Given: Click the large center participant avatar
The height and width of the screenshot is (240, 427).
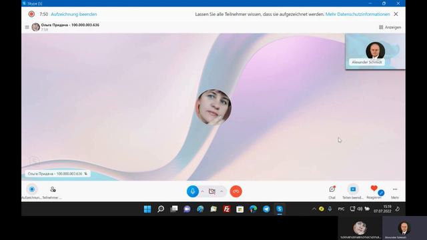Looking at the screenshot, I should coord(213,107).
